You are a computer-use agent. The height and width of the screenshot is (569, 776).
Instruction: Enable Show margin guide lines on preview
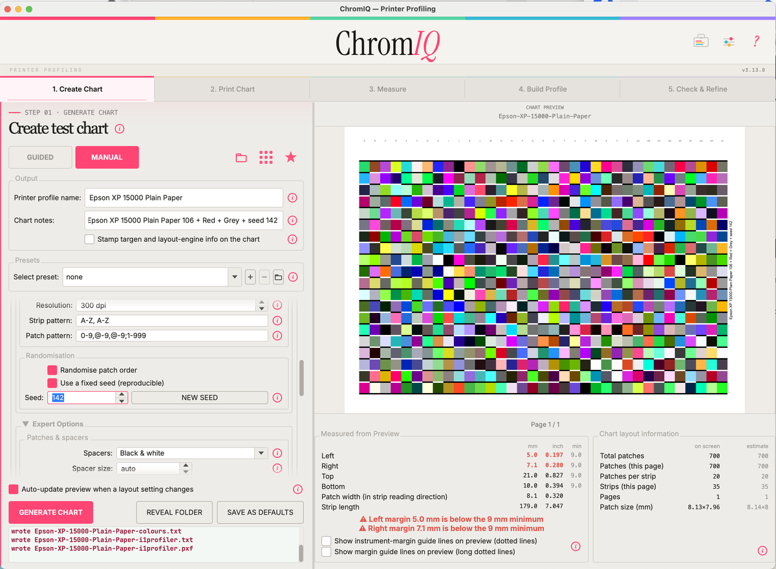click(x=327, y=552)
